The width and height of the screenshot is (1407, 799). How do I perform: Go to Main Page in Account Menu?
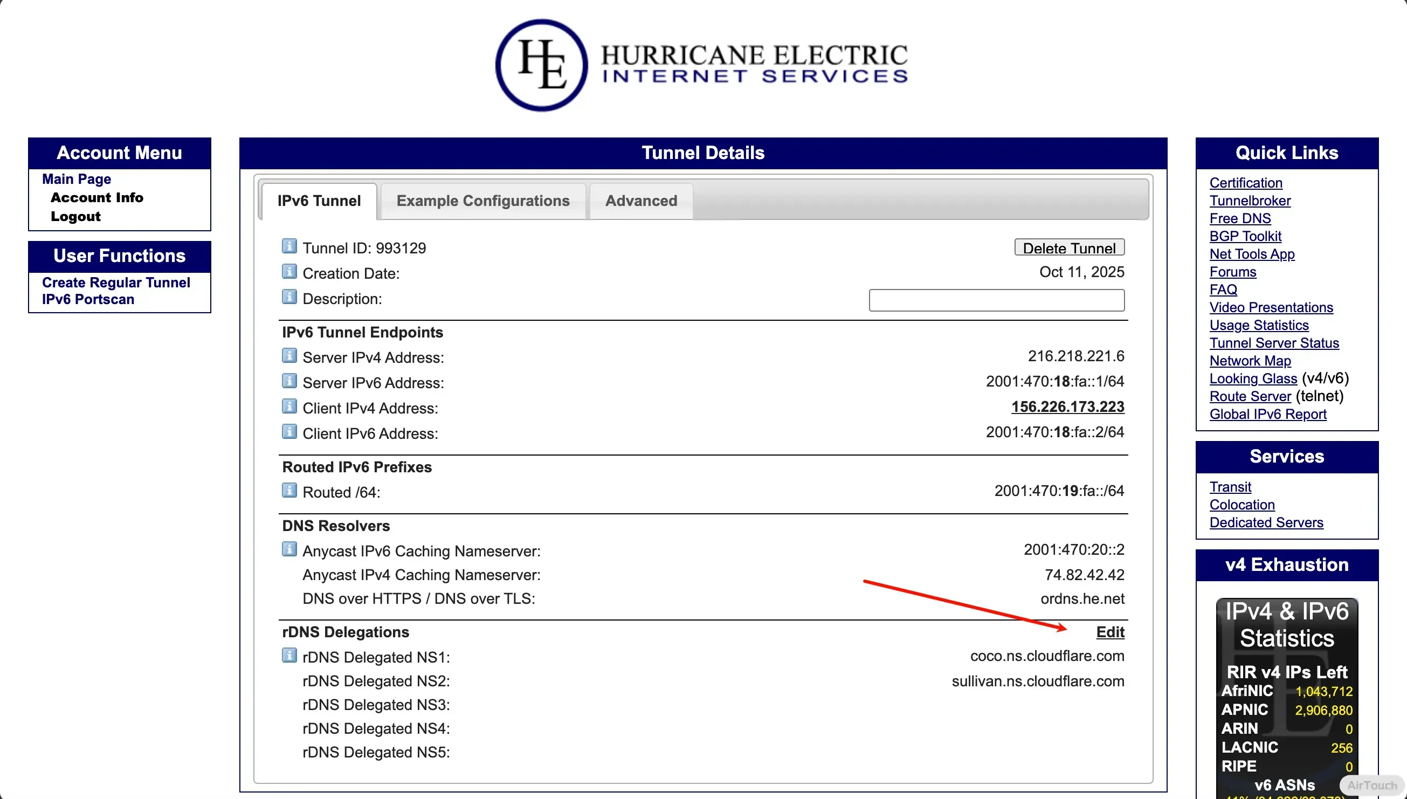76,179
